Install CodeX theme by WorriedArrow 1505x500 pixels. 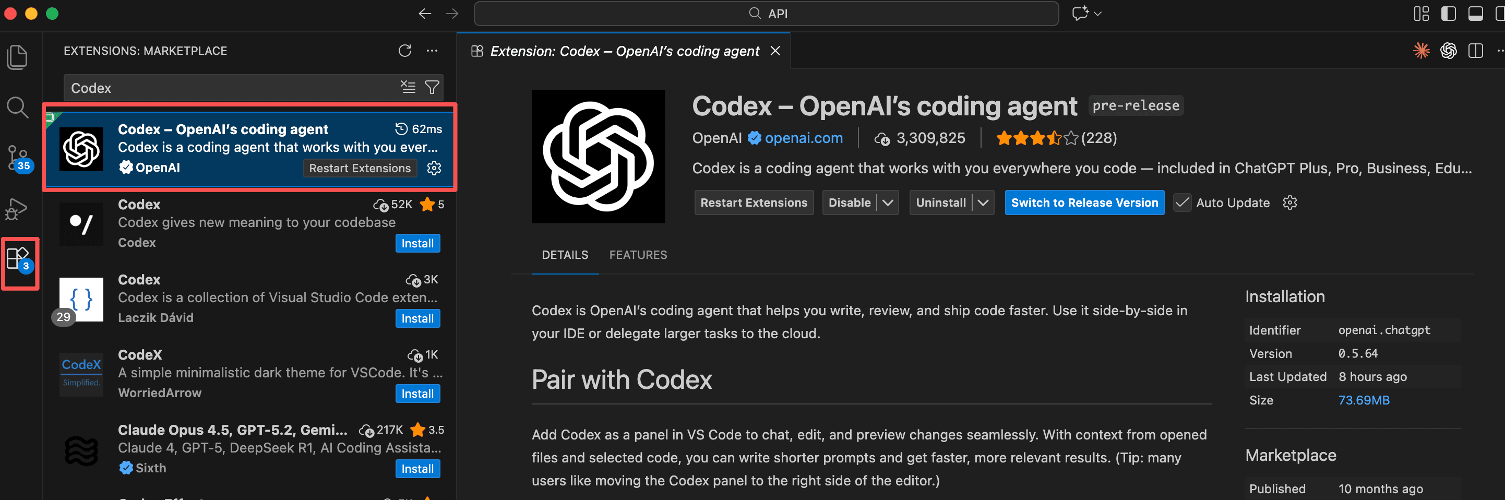point(417,394)
